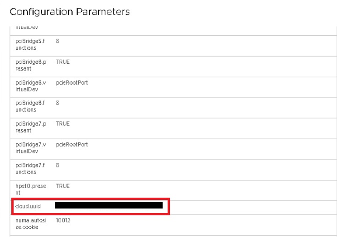Click the pciBridge7.functions parameter name
Image resolution: width=337 pixels, height=237 pixels.
30,169
